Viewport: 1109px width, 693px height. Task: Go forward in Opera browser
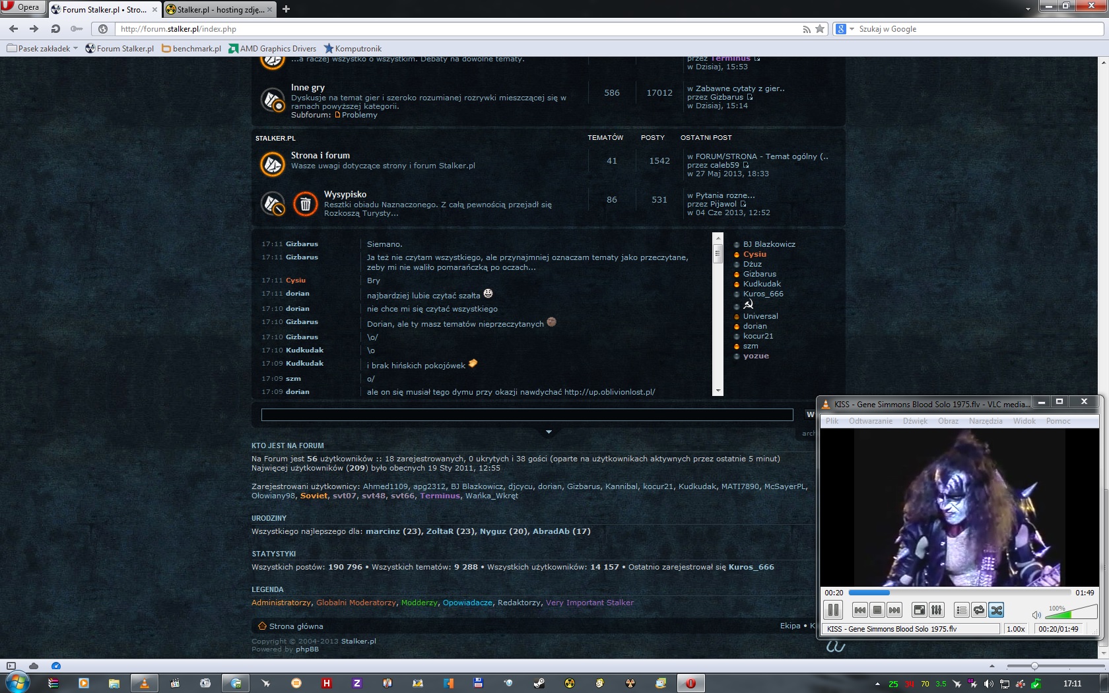tap(34, 29)
